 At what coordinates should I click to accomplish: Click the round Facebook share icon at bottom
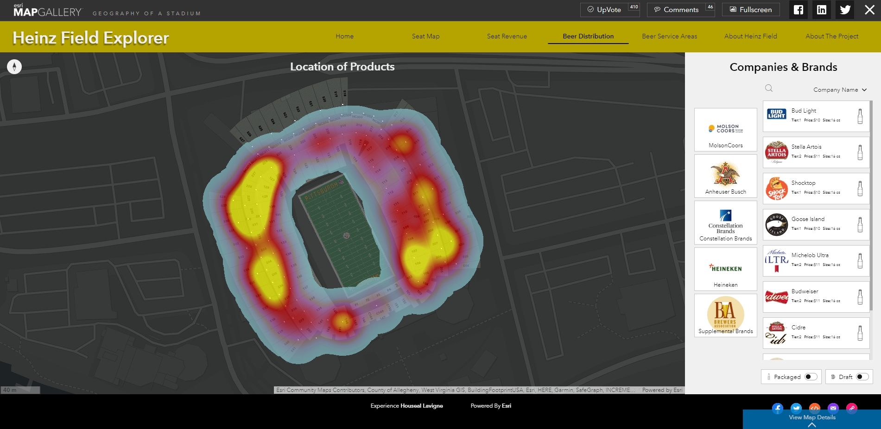click(778, 408)
